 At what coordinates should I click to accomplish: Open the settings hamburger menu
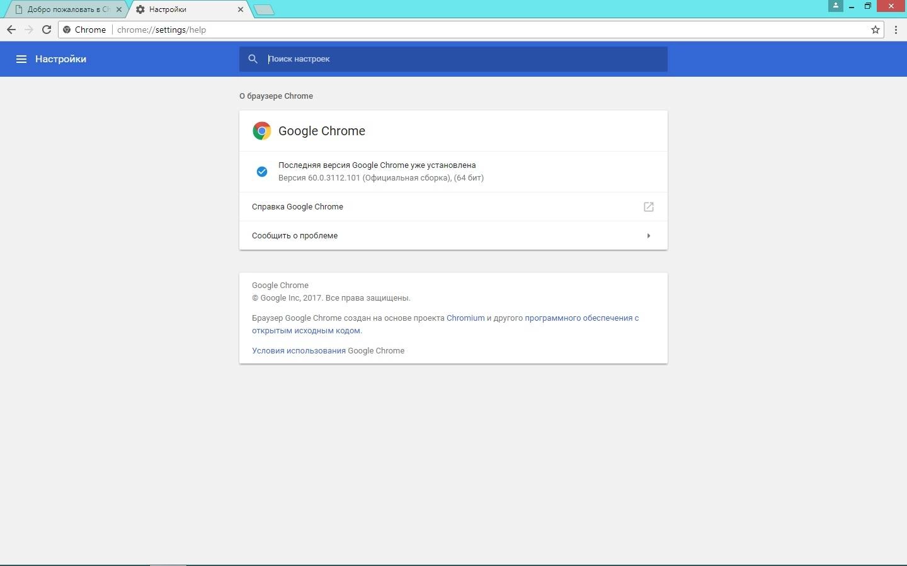tap(21, 59)
